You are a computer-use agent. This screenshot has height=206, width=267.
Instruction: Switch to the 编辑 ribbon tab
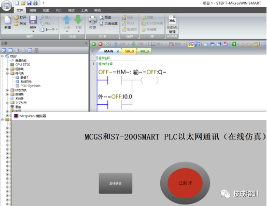coord(33,10)
